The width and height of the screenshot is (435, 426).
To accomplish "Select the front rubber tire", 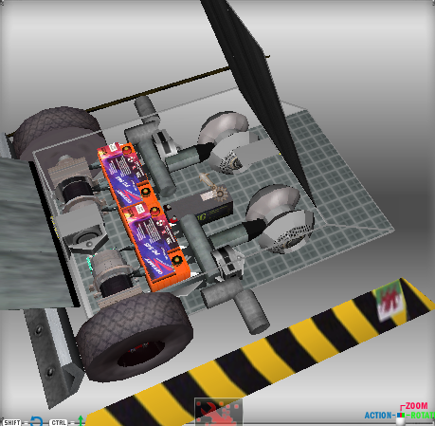I will coord(135,336).
